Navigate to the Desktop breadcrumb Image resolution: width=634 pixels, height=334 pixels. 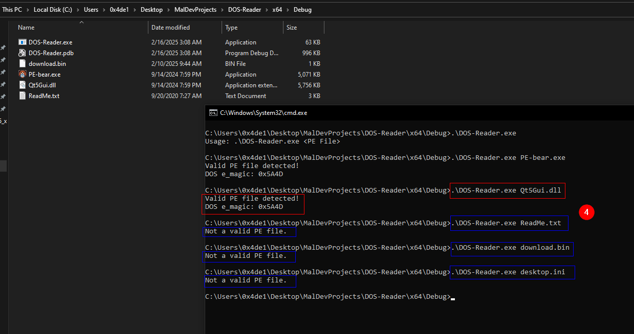click(x=151, y=10)
